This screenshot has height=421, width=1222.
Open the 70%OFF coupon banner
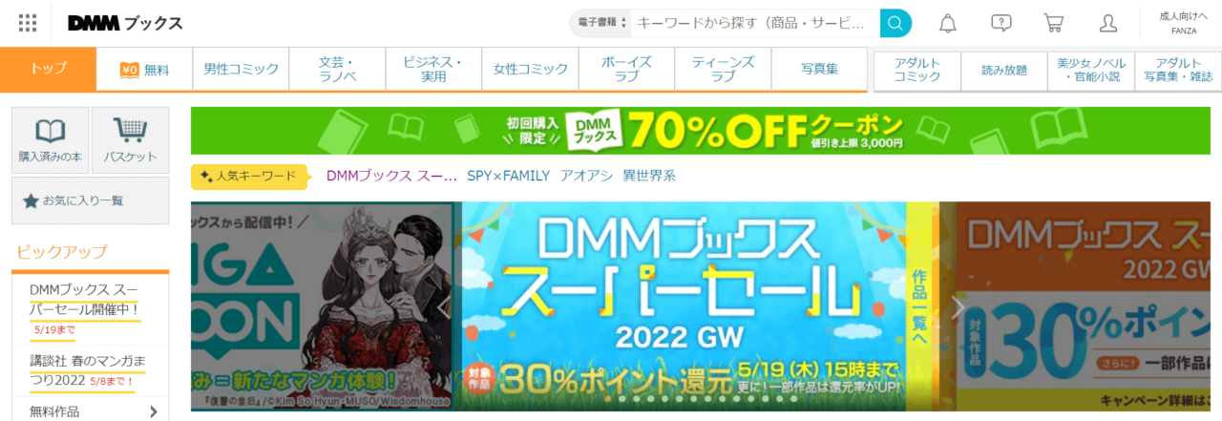pyautogui.click(x=700, y=131)
